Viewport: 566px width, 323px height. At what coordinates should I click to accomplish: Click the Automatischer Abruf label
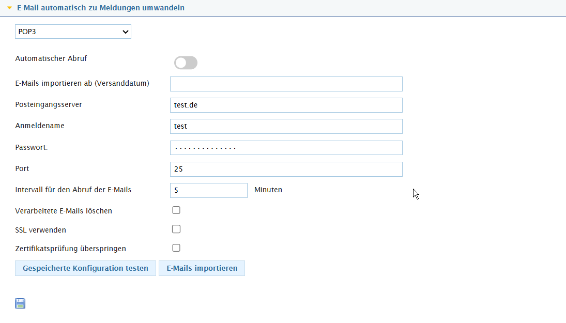[x=51, y=58]
